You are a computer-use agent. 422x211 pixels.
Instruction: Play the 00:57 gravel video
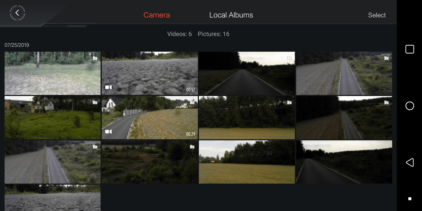point(150,73)
